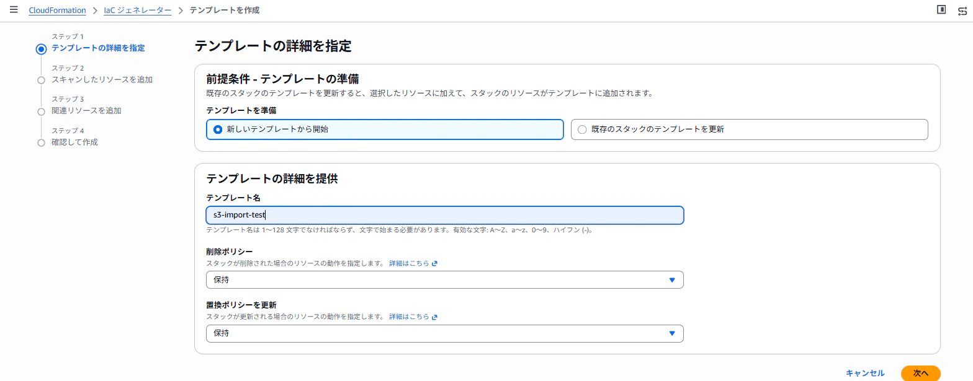Open 詳細はこちら link under 削除ポリシー
This screenshot has height=381, width=973.
(409, 263)
